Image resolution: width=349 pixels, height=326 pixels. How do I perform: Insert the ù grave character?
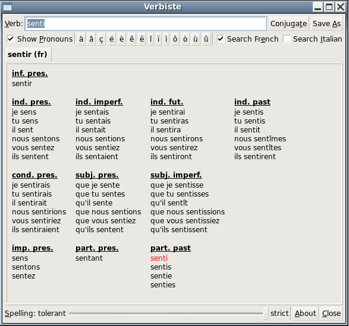(x=196, y=39)
